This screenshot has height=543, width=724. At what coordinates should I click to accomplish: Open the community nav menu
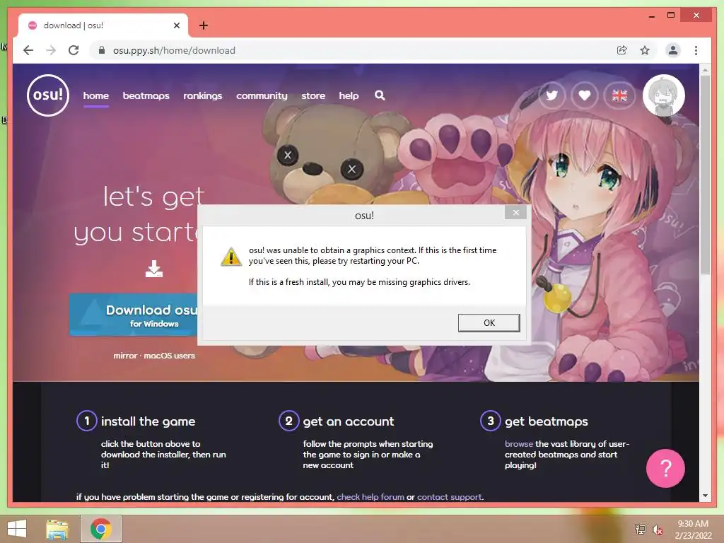pos(262,95)
